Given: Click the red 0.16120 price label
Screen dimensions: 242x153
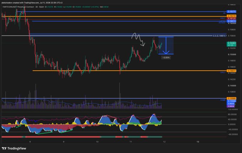Looking at the screenshot, I should click(231, 19).
